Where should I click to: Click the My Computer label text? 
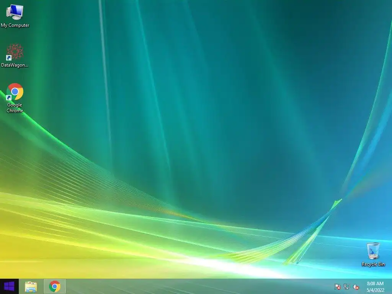coord(15,25)
